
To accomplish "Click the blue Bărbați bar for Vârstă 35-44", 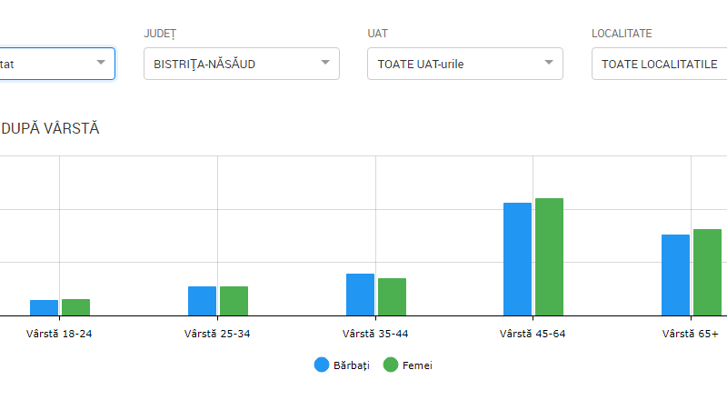I will pyautogui.click(x=360, y=295).
